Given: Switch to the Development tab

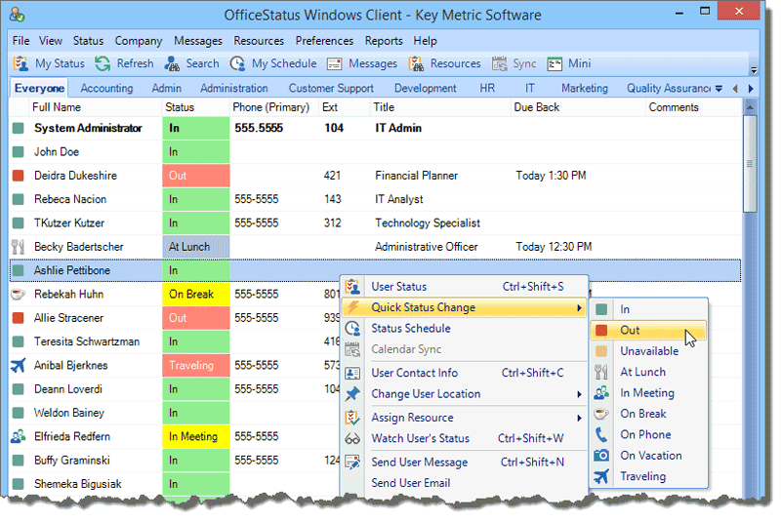Looking at the screenshot, I should point(426,89).
